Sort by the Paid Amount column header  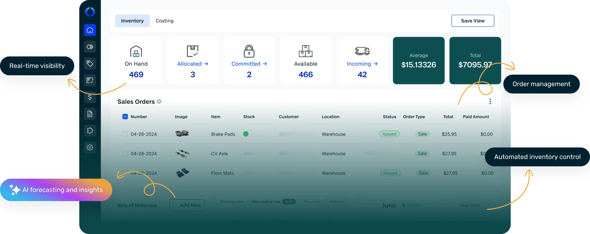pyautogui.click(x=476, y=117)
